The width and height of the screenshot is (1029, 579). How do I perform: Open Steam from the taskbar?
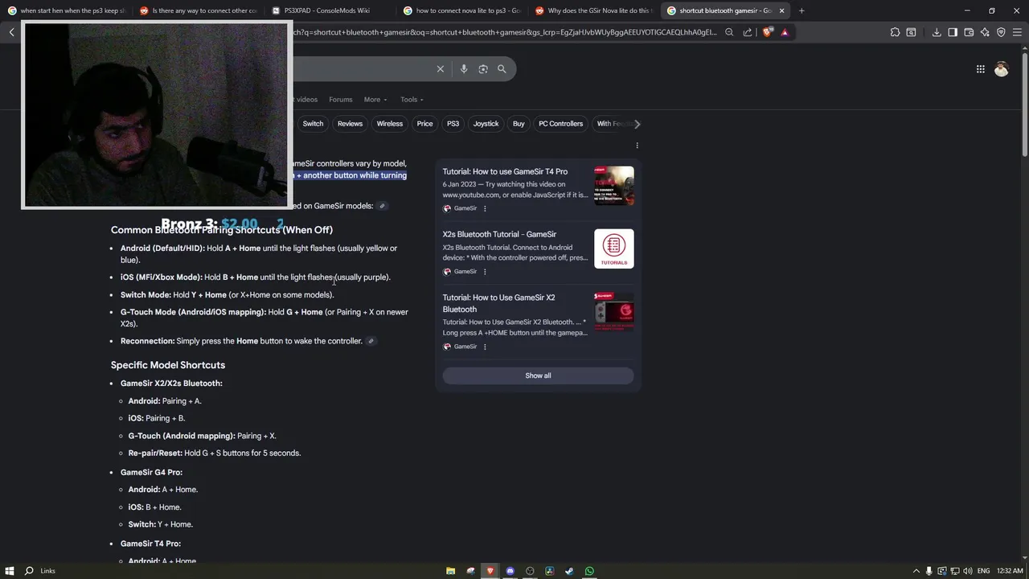[x=569, y=571]
